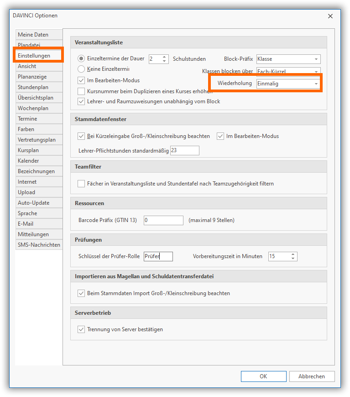The image size is (350, 397).
Task: Enable Teamfilter checkbox for Fächer filtering
Action: point(81,184)
